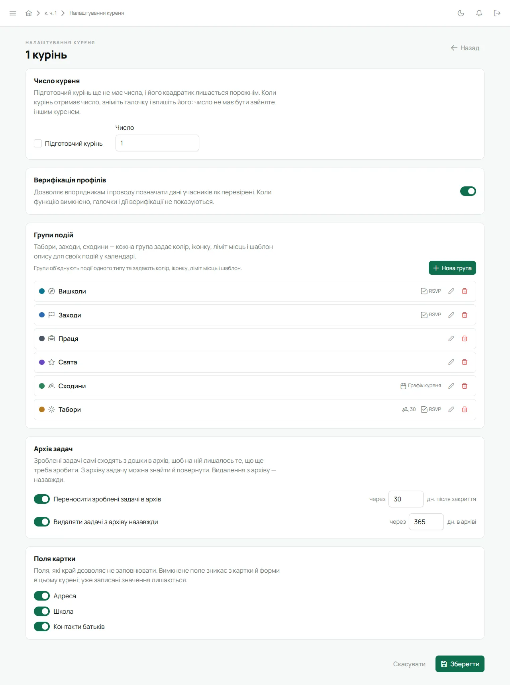Image resolution: width=510 pixels, height=685 pixels.
Task: Focus the Число input field
Action: [x=157, y=143]
